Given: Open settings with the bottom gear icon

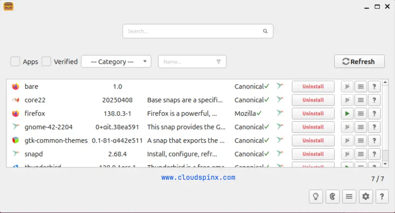Looking at the screenshot, I should click(x=366, y=196).
